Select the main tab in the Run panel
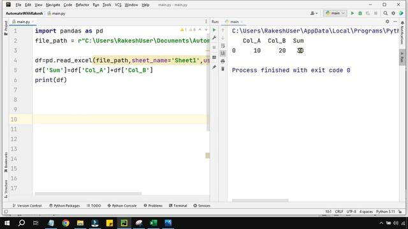Screen dimensions: 408x229 click(234, 22)
